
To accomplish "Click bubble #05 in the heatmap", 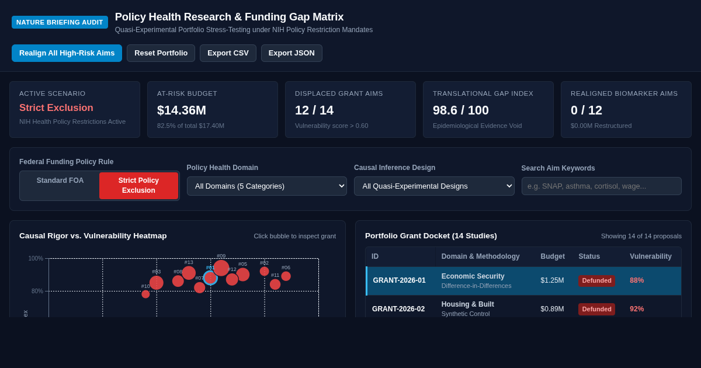I will (x=243, y=275).
